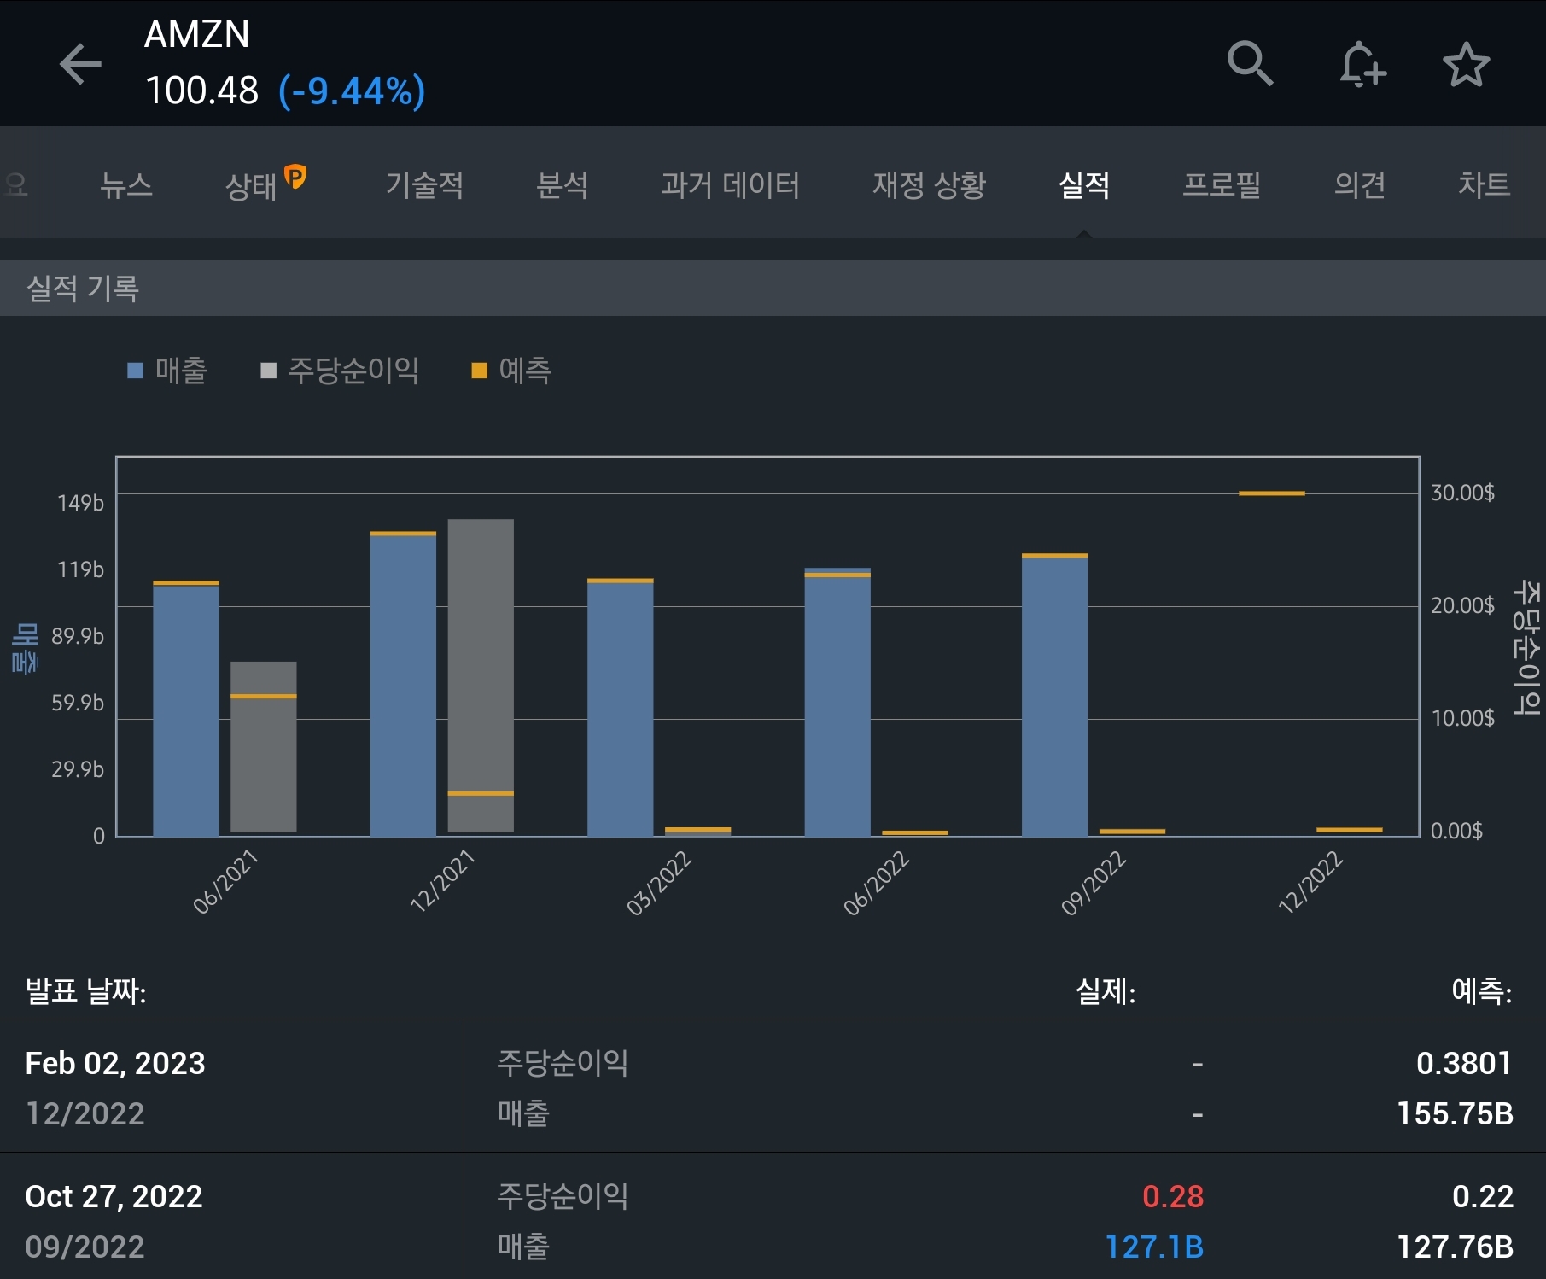Click the forecast revenue value 127.76B

(x=1455, y=1247)
